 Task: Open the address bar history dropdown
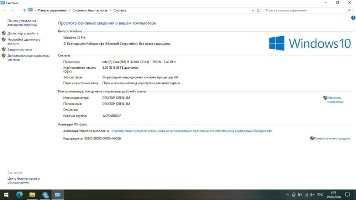tap(253, 10)
